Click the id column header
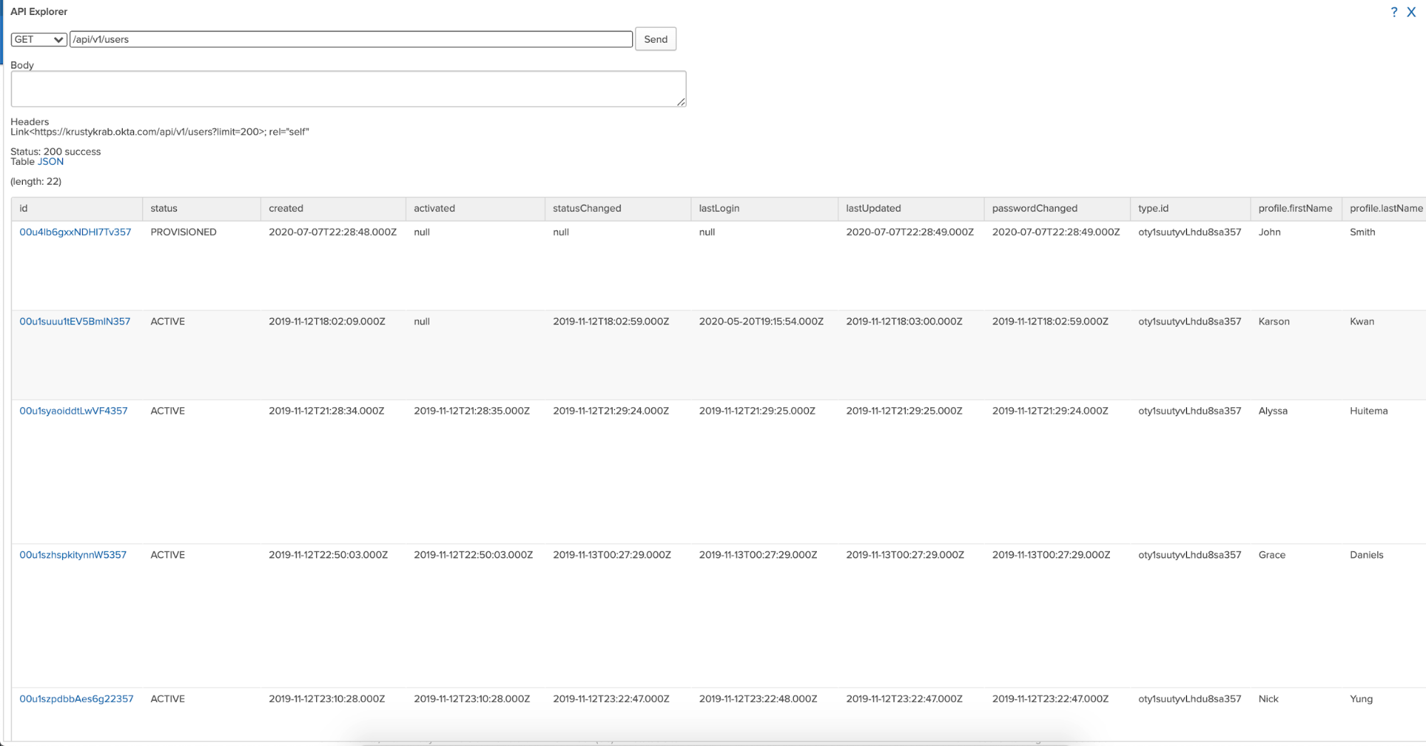 (x=24, y=208)
